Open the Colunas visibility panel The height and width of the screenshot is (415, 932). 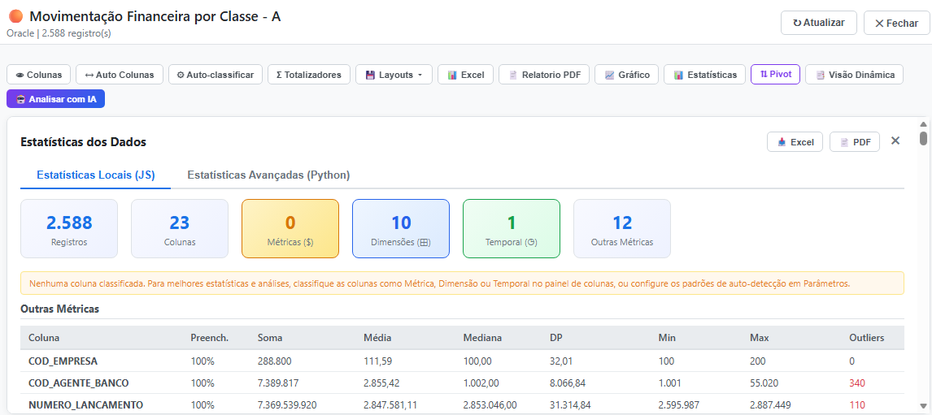coord(38,75)
